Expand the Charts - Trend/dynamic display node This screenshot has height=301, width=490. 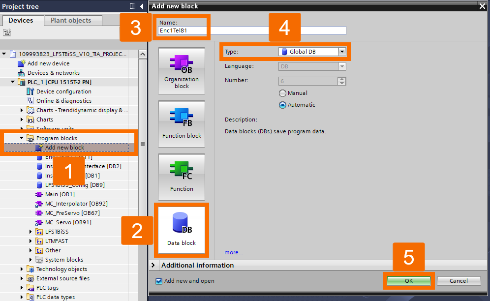coord(22,110)
